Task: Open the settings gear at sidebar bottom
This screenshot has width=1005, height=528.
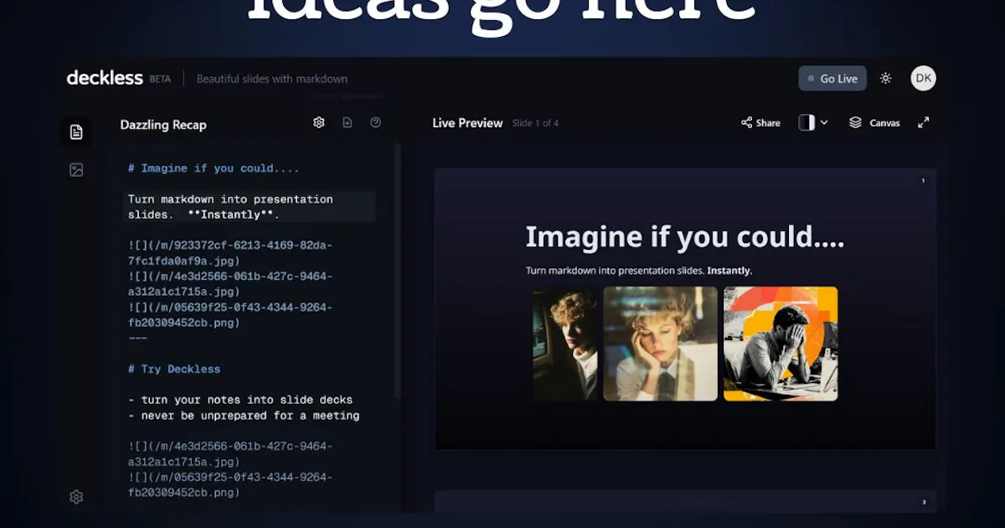Action: pos(76,497)
